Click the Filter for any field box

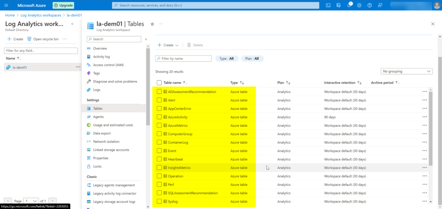(x=41, y=50)
